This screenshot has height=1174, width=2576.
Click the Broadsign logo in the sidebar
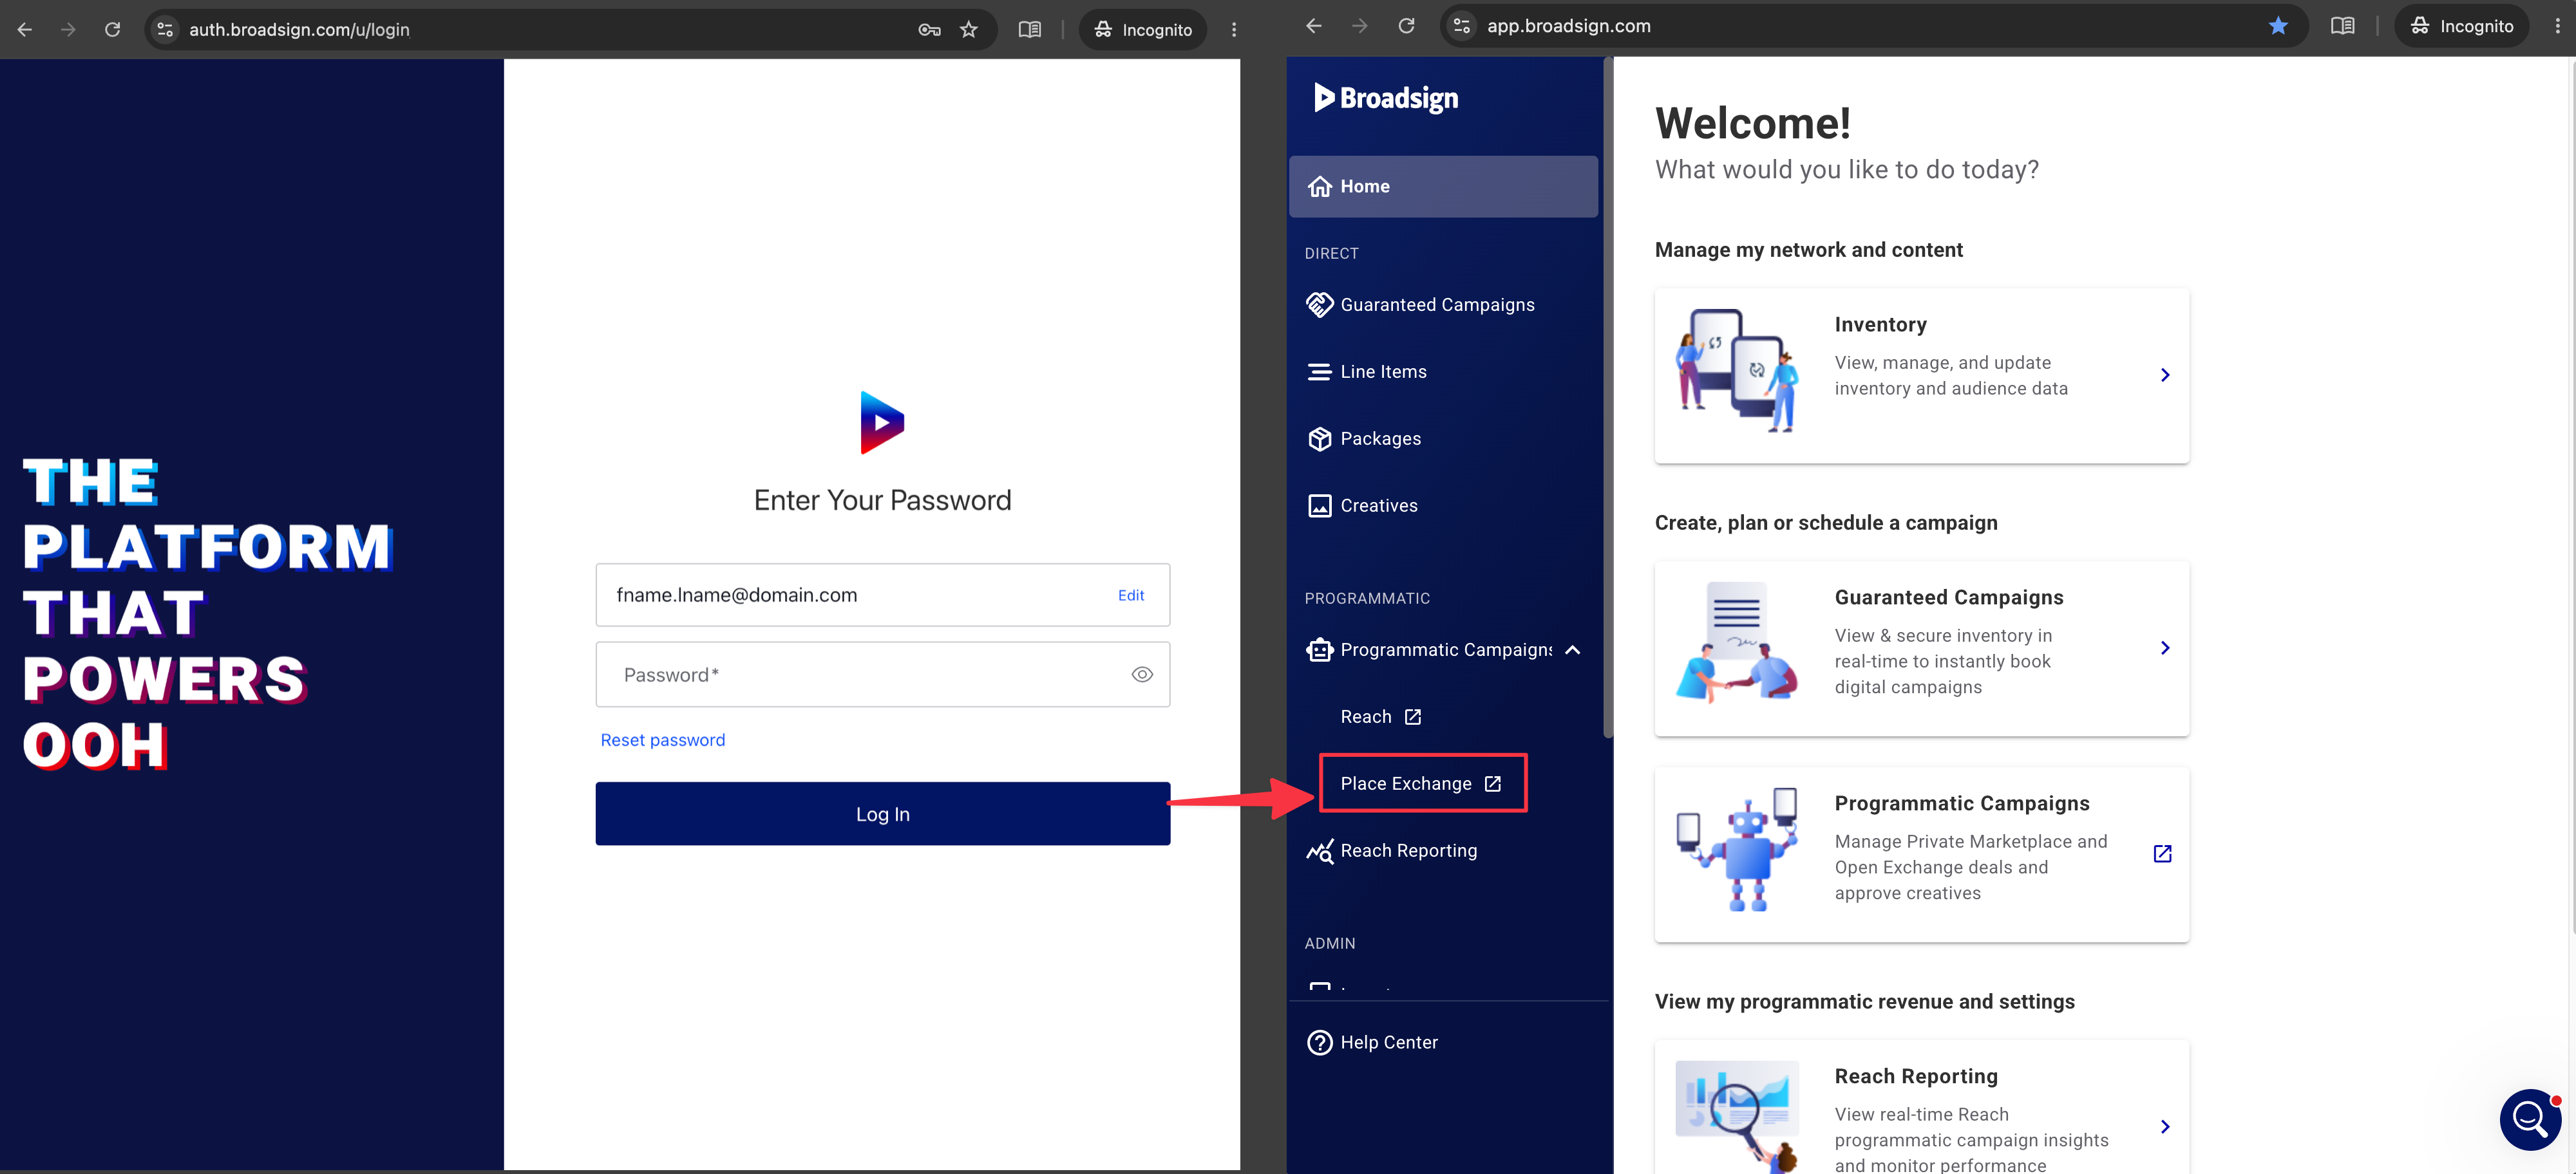(1386, 98)
